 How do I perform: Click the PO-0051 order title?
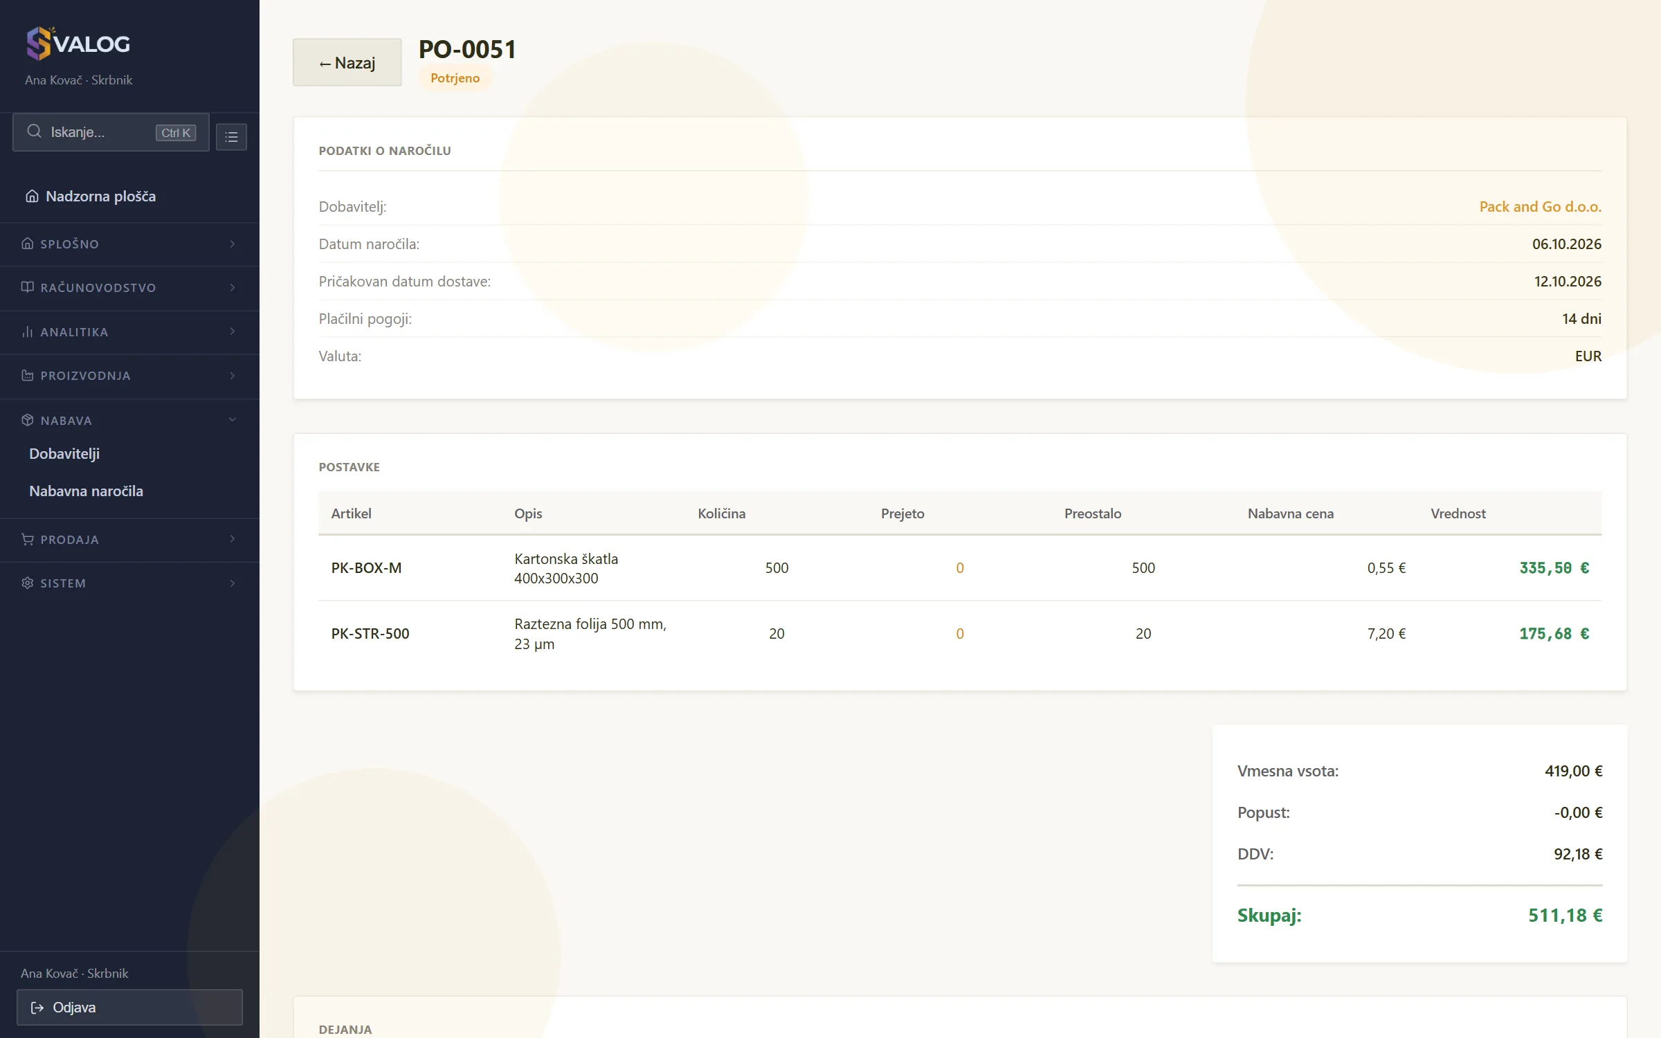[x=467, y=49]
